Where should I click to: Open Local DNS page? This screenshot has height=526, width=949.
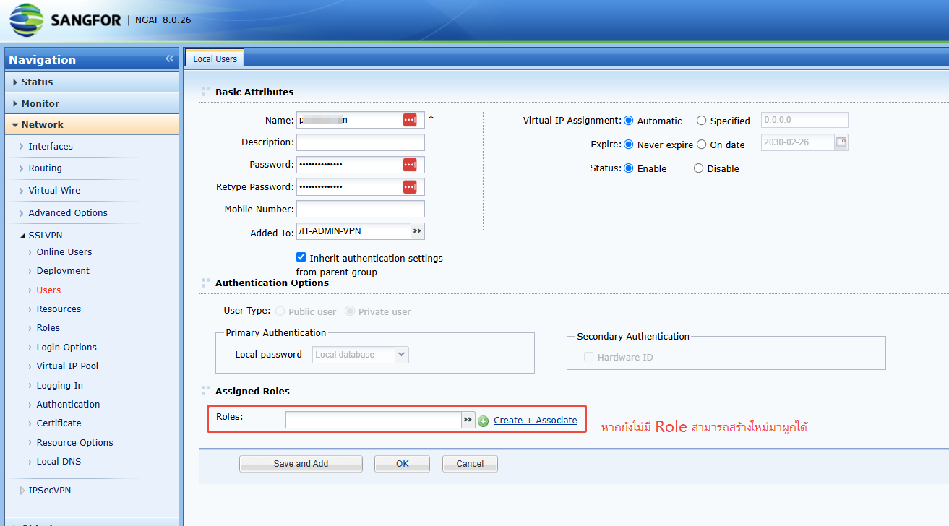(x=59, y=461)
